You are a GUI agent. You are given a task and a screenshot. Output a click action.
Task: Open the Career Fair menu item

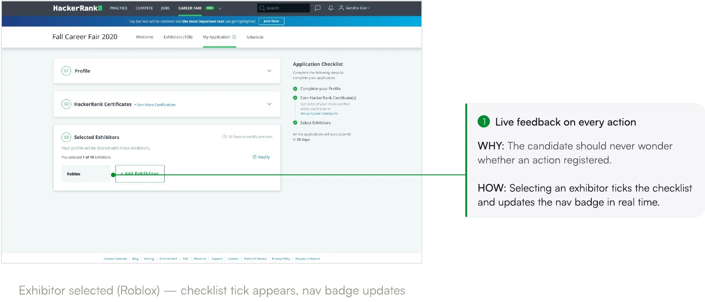(190, 8)
